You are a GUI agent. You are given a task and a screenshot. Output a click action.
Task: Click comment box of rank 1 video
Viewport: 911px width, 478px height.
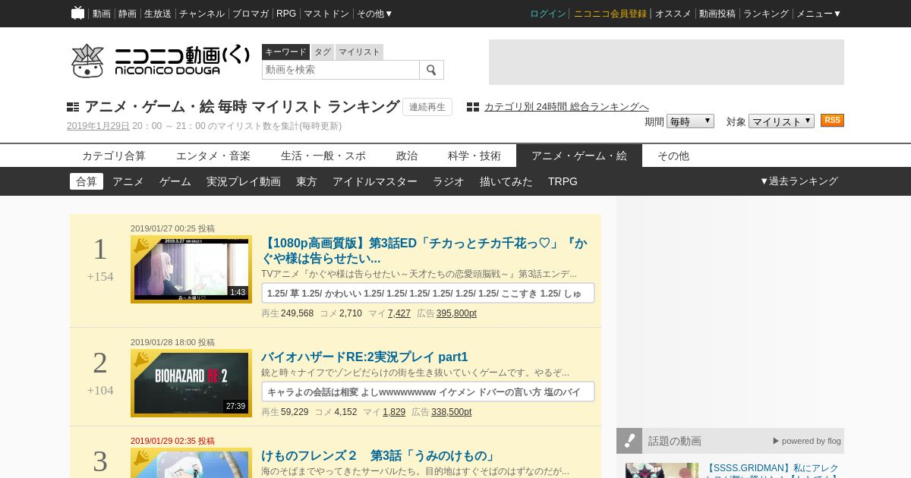coord(428,293)
